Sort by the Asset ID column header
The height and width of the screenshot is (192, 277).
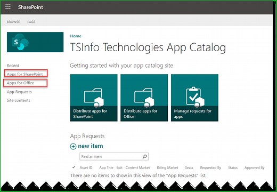[x=86, y=167]
